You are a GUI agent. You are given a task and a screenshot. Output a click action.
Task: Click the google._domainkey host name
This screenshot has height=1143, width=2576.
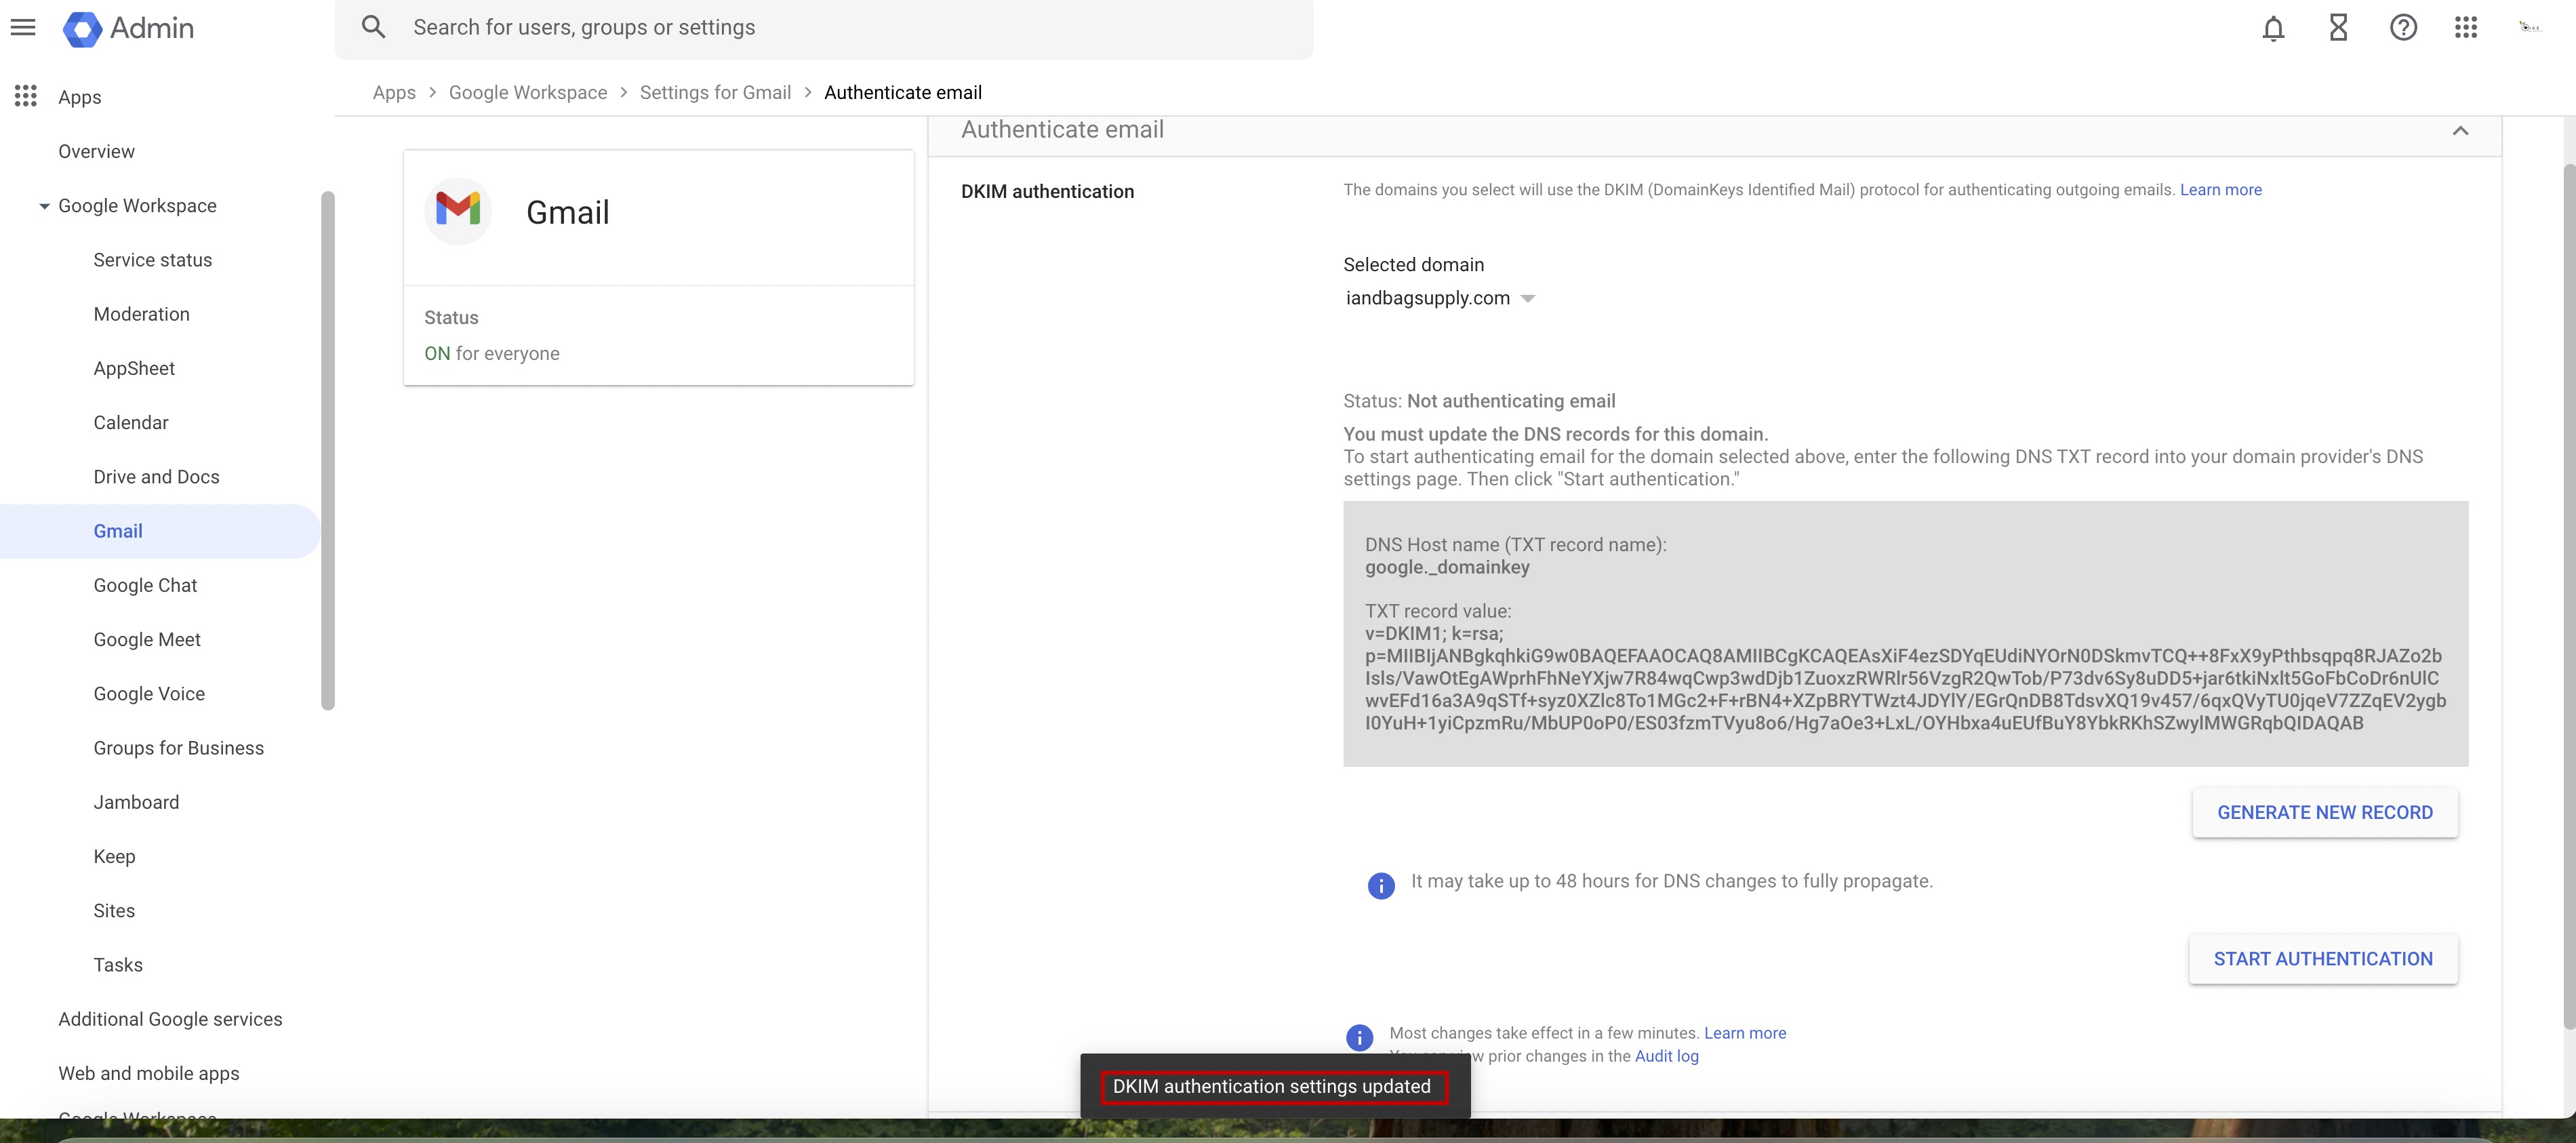tap(1447, 567)
